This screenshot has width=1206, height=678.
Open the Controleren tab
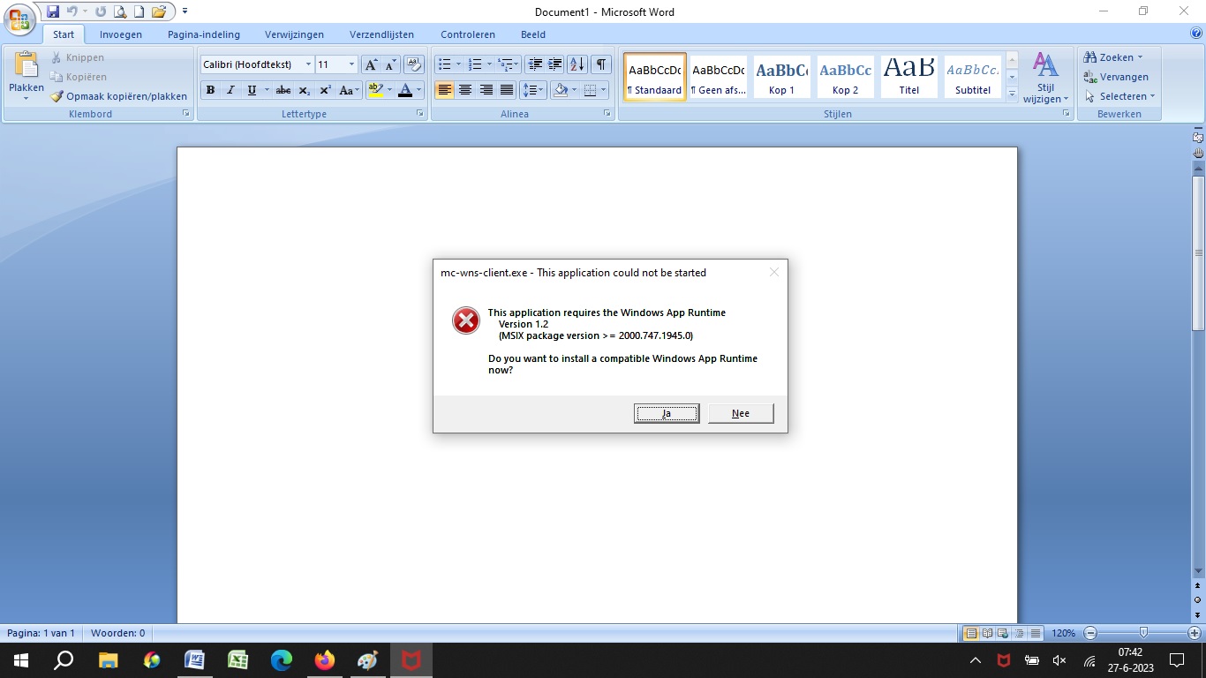pyautogui.click(x=468, y=34)
